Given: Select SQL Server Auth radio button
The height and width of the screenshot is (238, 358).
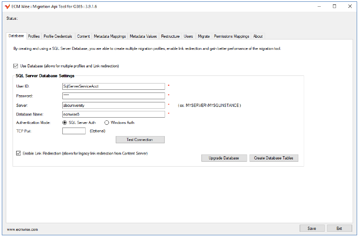Looking at the screenshot, I should [x=65, y=123].
